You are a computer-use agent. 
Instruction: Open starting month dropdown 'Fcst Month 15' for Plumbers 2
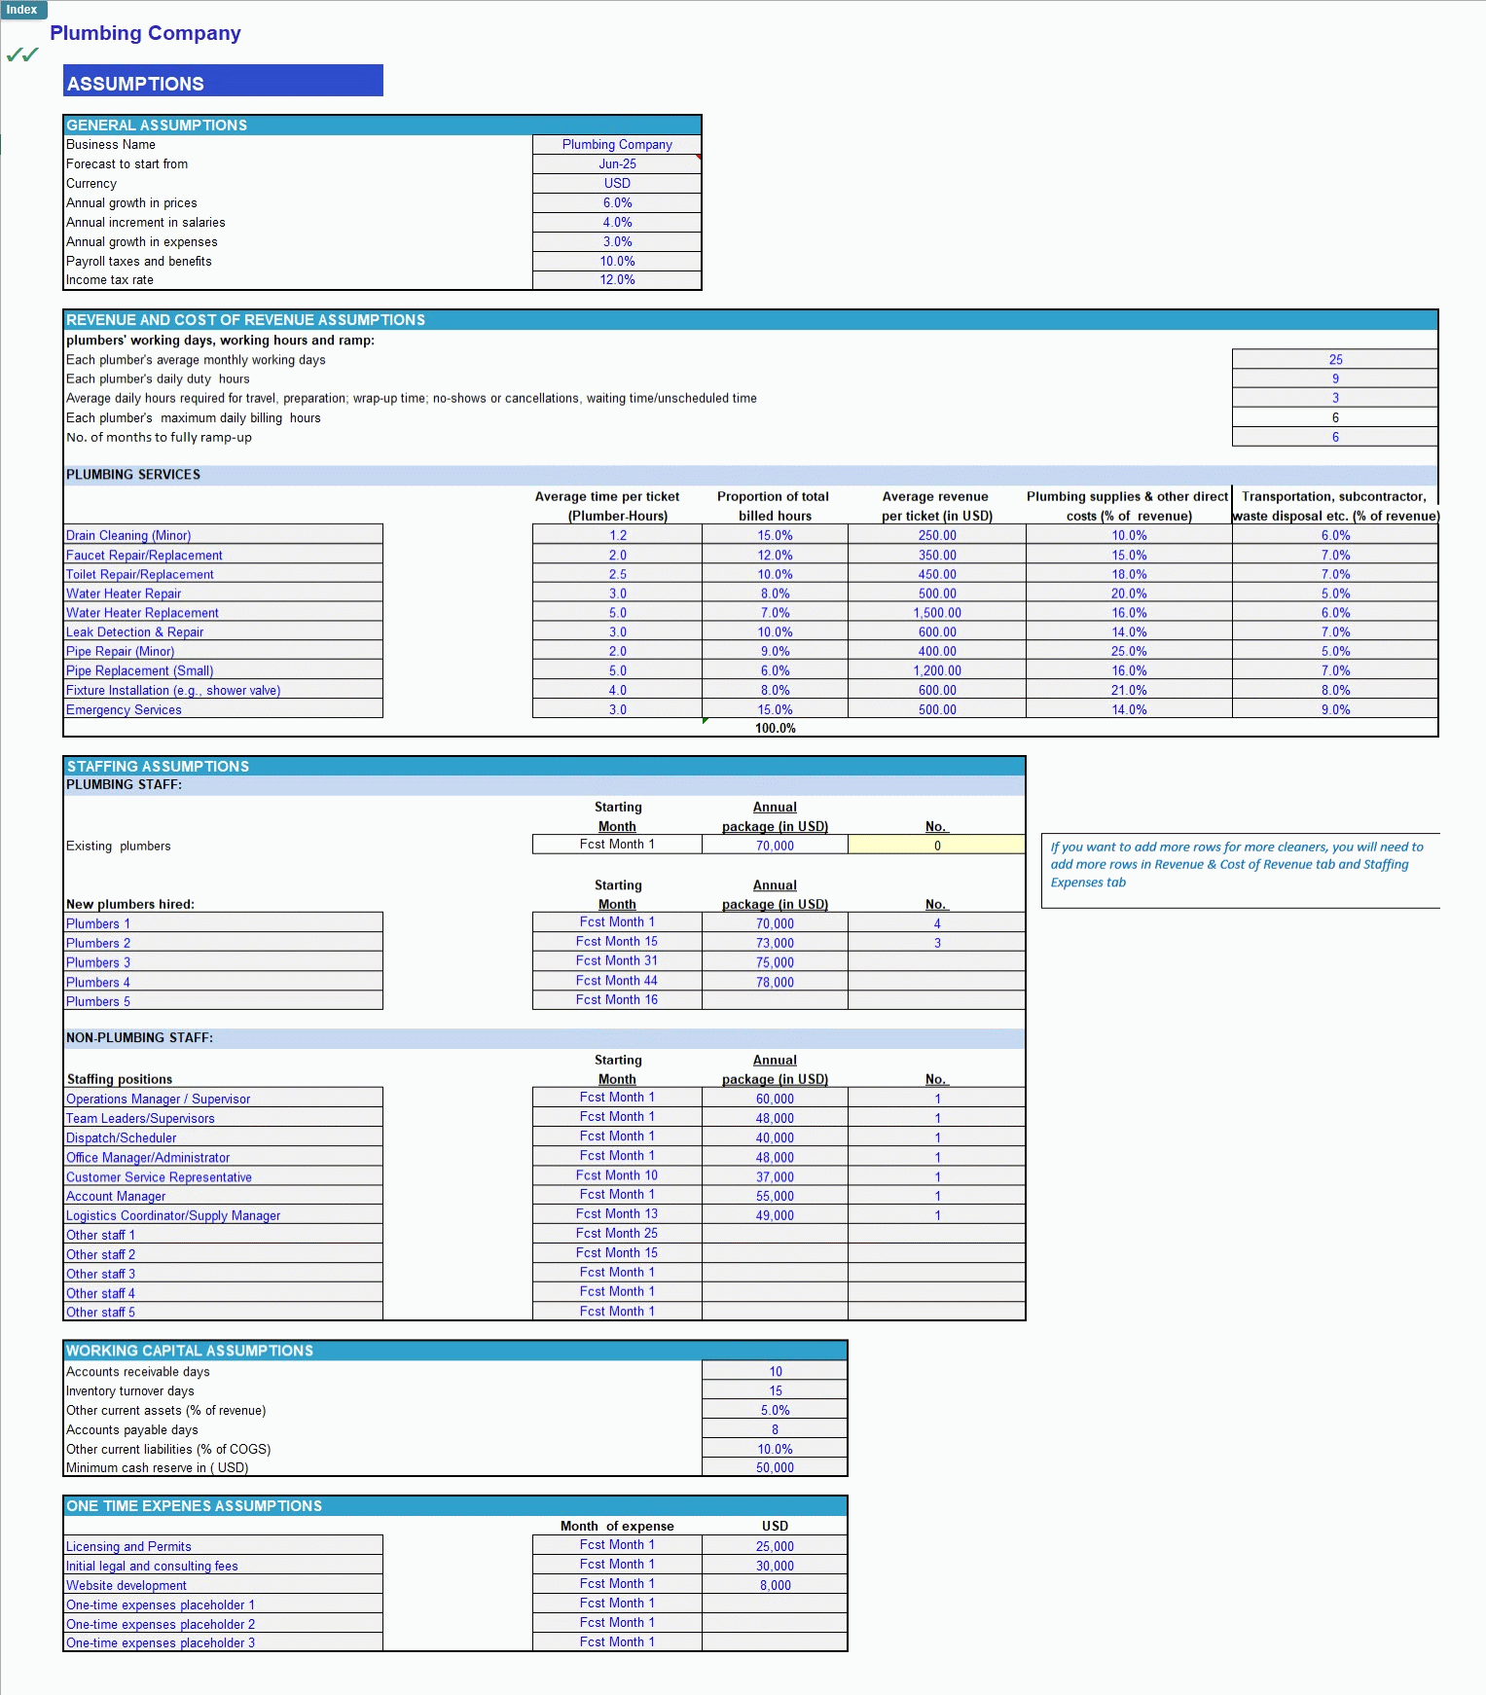tap(617, 941)
